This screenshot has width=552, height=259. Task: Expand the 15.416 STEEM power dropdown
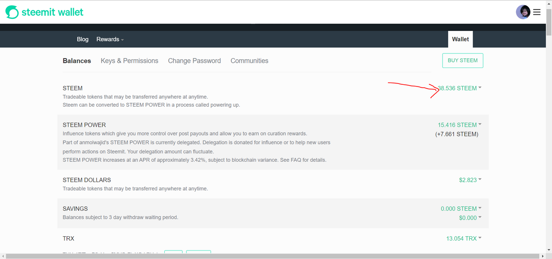click(460, 125)
